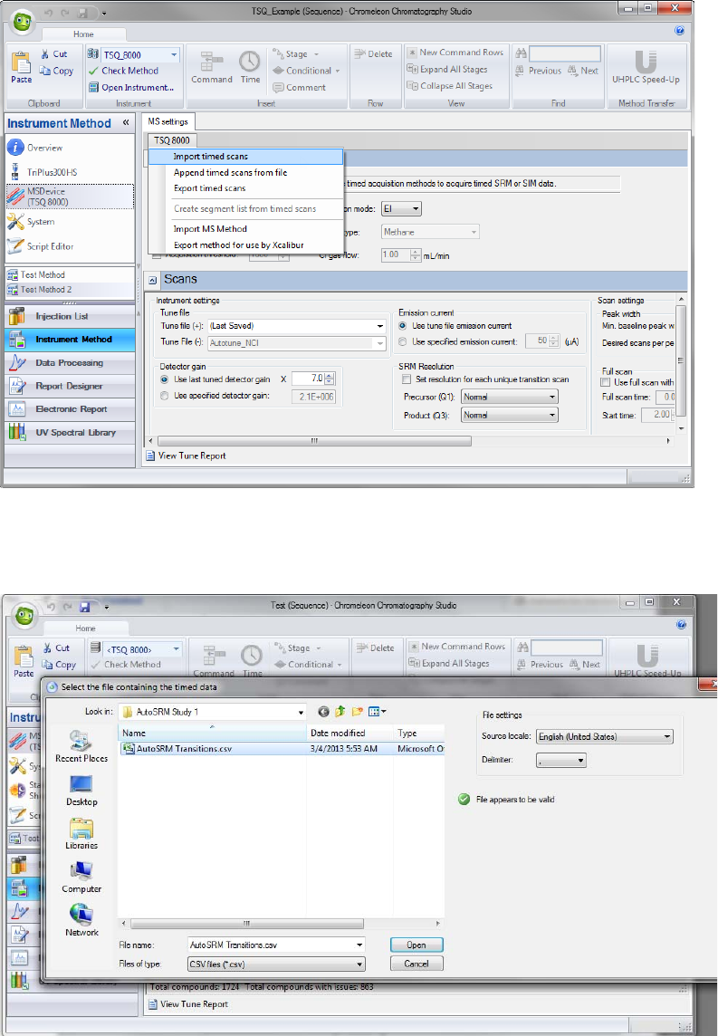Click New Command Rows in top window
Image resolution: width=718 pixels, height=1036 pixels.
click(x=455, y=53)
